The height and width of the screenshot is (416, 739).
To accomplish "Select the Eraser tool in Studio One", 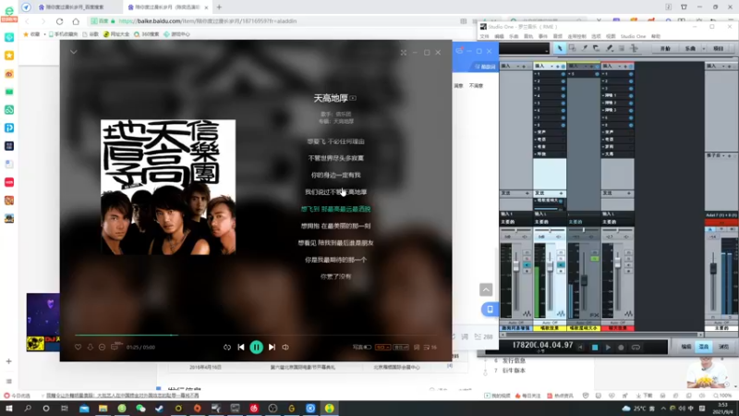I will click(596, 48).
